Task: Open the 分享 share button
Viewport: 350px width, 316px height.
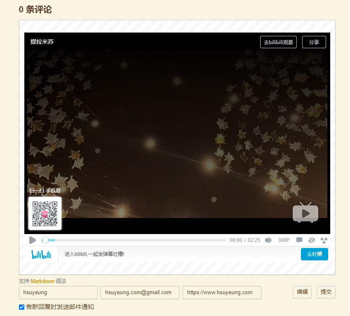Action: [314, 42]
